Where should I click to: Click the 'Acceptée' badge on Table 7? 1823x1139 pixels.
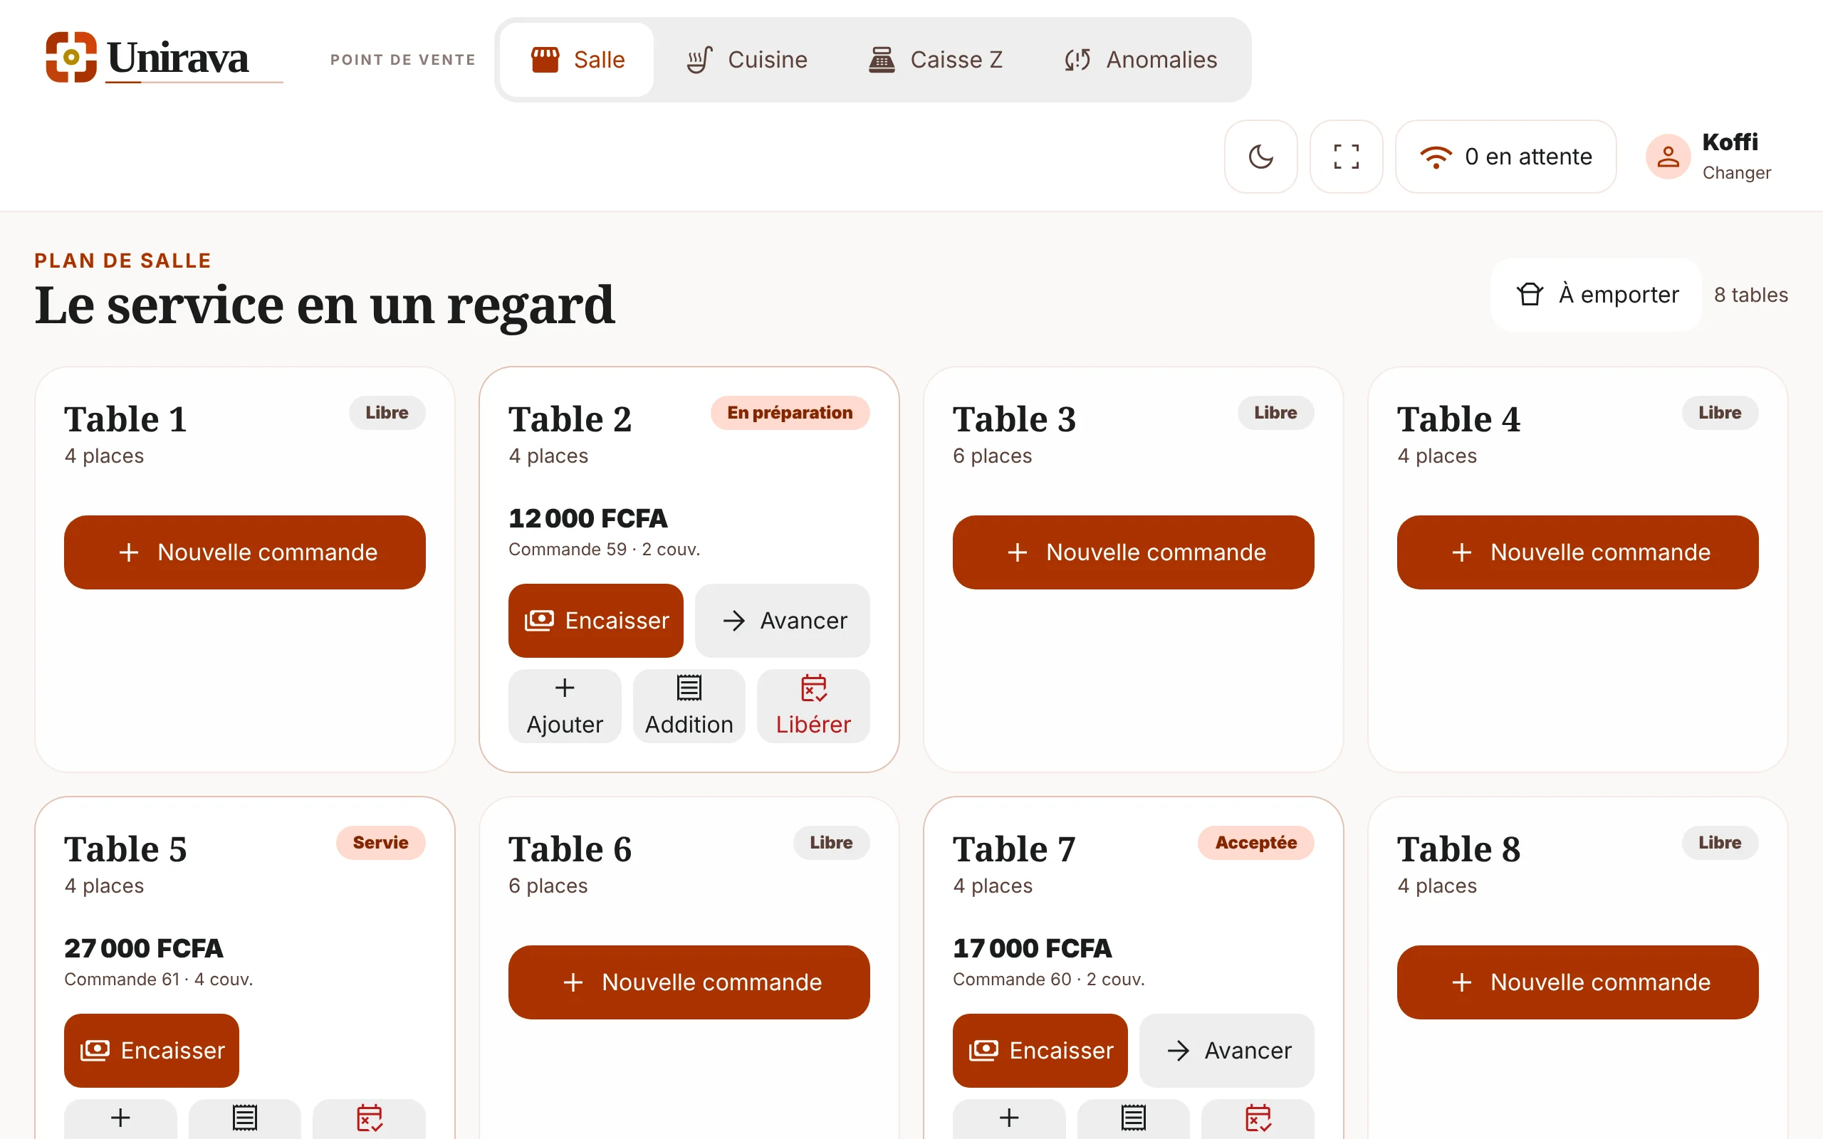click(1255, 843)
